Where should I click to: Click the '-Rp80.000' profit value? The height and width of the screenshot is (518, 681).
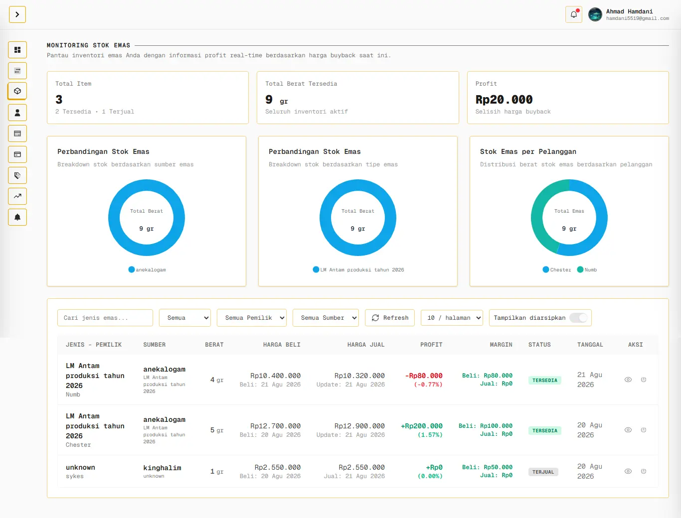click(x=424, y=376)
